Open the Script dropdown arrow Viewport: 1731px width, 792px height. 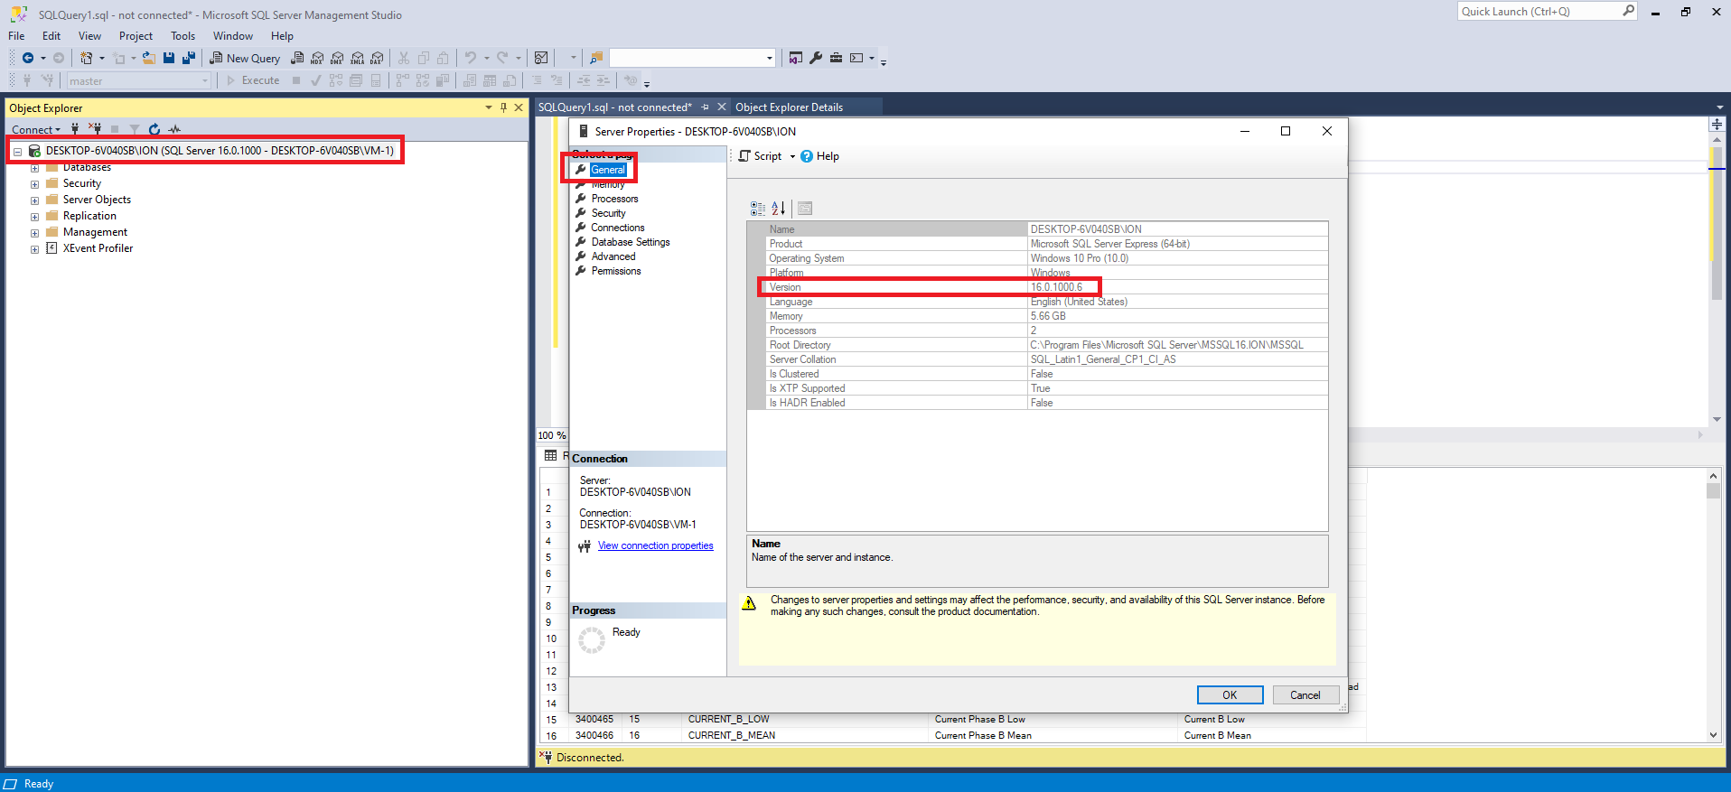click(792, 156)
